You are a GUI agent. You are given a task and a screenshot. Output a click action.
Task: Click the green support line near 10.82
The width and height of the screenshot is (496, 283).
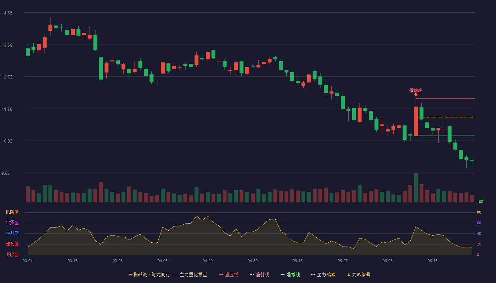[445, 136]
